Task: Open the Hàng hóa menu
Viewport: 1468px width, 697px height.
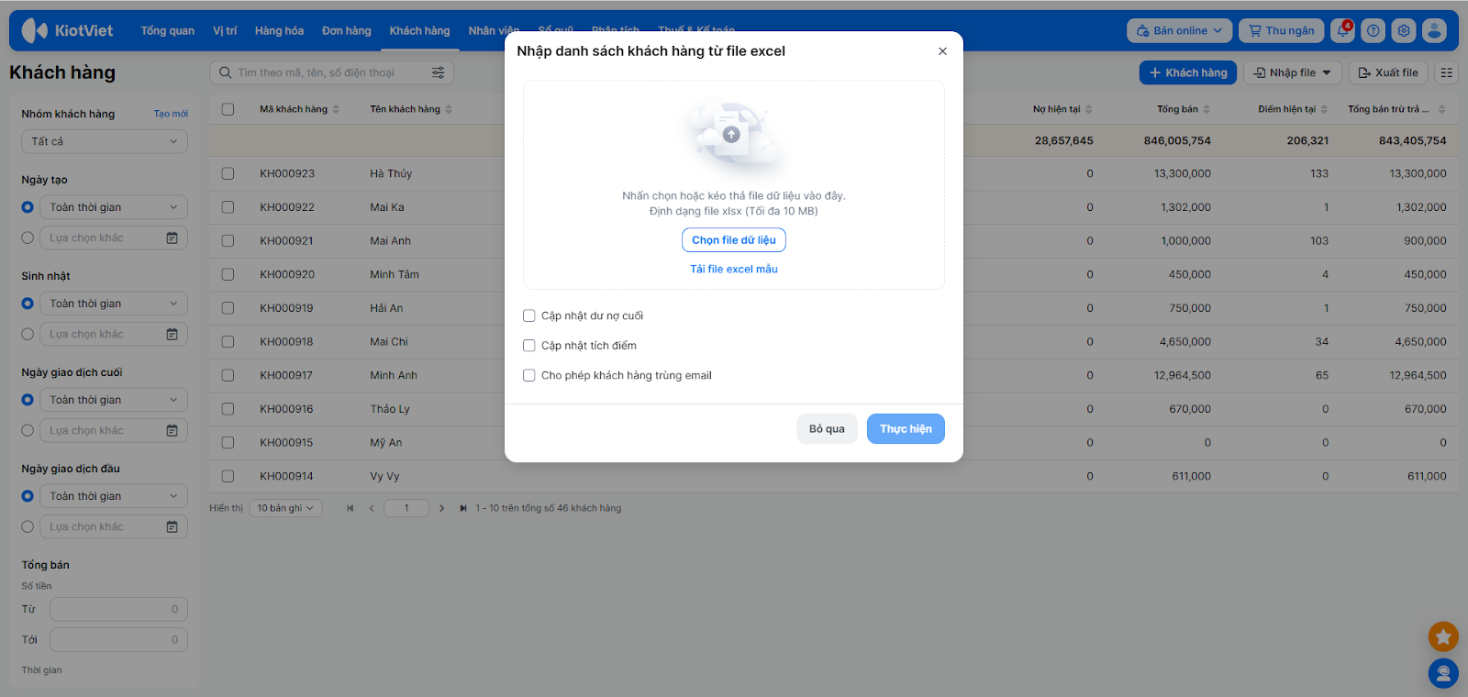Action: 279,30
